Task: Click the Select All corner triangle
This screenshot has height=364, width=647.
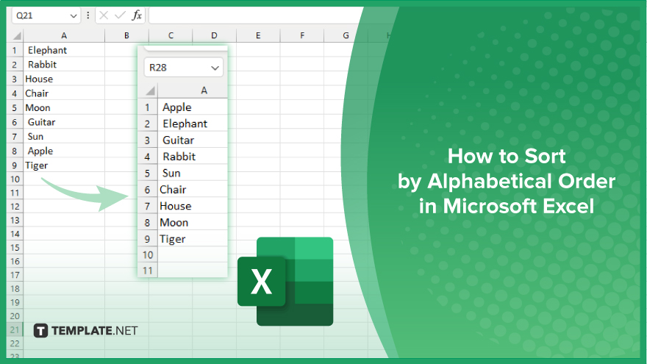Action: [x=15, y=35]
